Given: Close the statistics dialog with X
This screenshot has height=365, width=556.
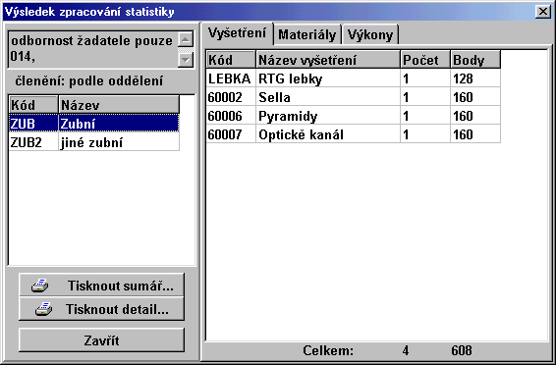Looking at the screenshot, I should 543,12.
